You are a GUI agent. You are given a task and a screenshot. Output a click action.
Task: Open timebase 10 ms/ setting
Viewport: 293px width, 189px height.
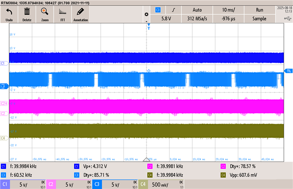click(228, 10)
